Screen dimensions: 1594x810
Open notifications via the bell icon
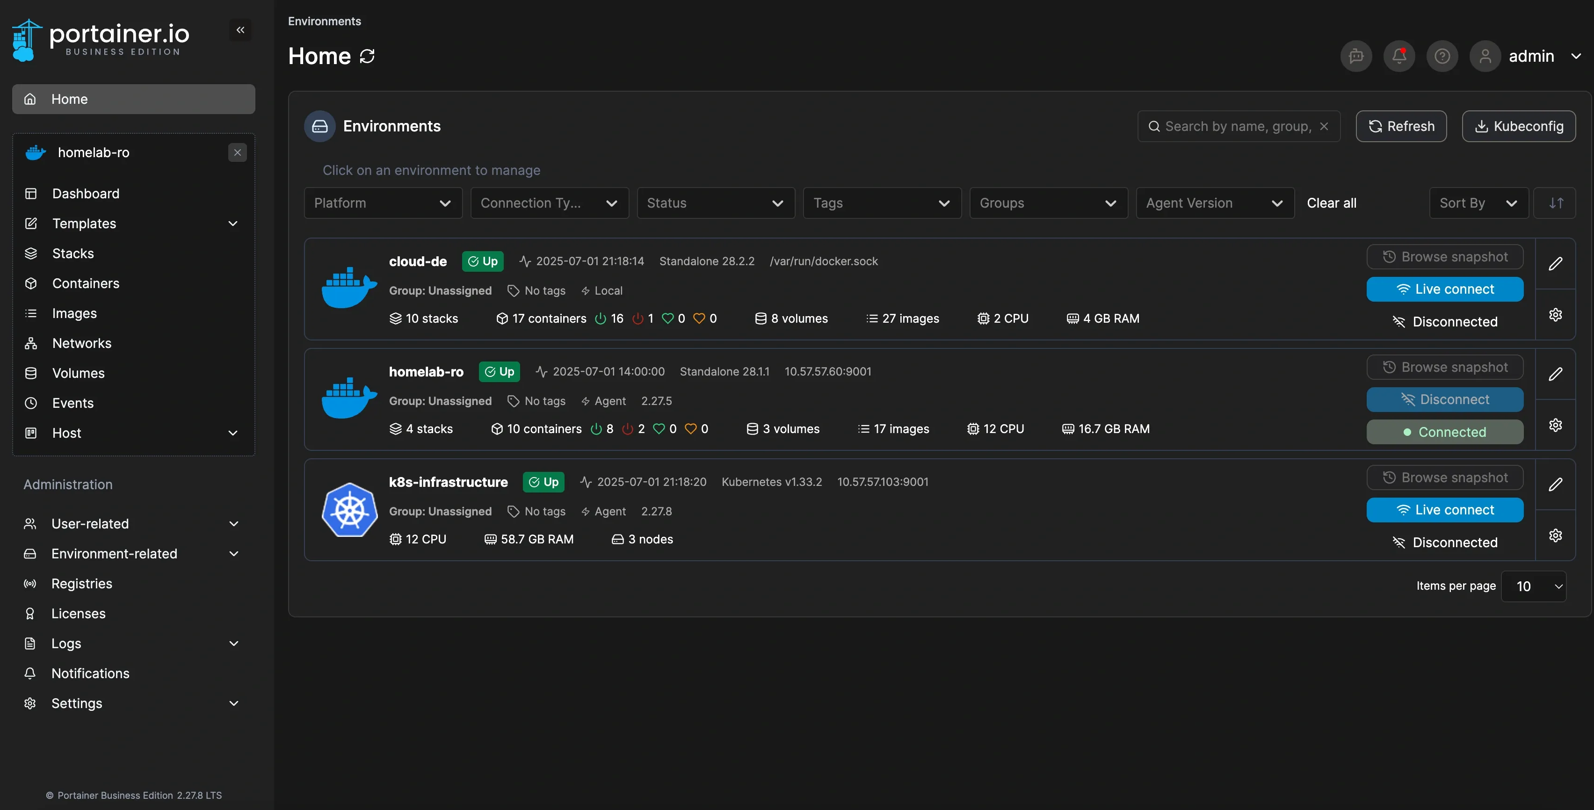click(1399, 56)
